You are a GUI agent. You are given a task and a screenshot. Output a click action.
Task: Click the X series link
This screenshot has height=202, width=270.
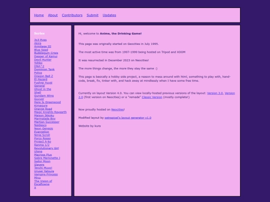pyautogui.click(x=35, y=188)
